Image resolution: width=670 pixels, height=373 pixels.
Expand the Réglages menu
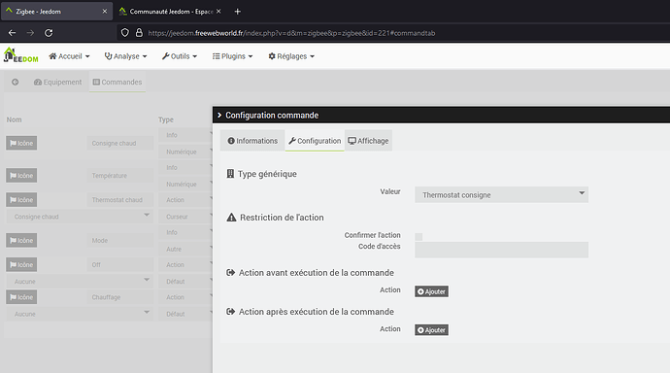point(291,56)
